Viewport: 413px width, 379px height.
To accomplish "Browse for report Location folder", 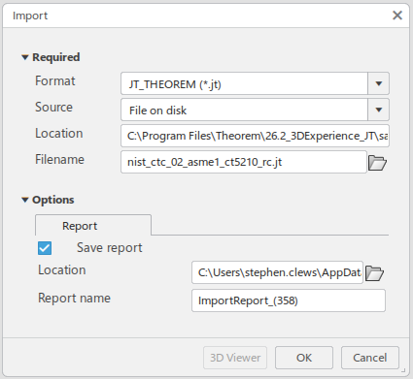I will [374, 273].
